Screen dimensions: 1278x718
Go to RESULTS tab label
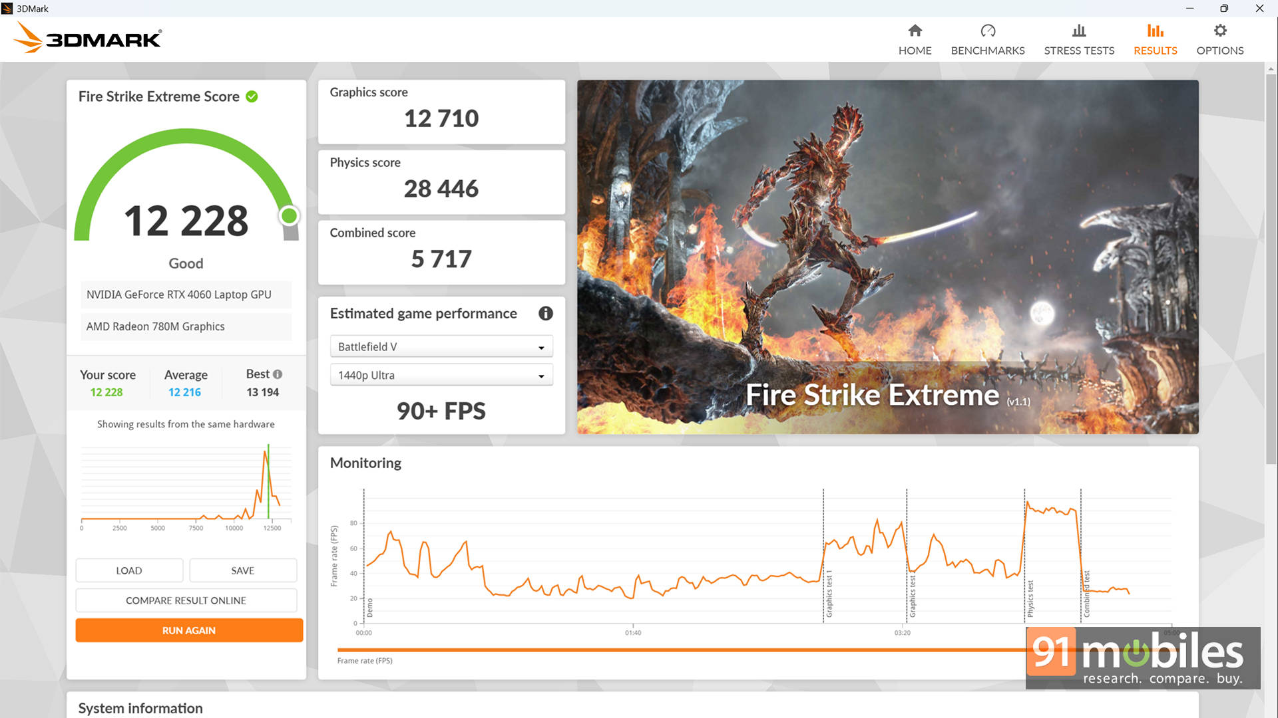click(1156, 51)
